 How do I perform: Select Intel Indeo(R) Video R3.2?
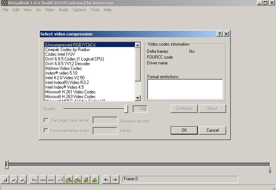pyautogui.click(x=90, y=83)
